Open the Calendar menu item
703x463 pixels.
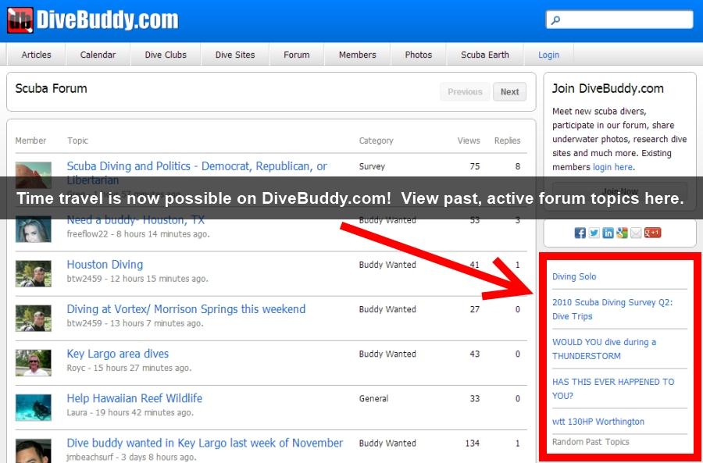pos(98,55)
